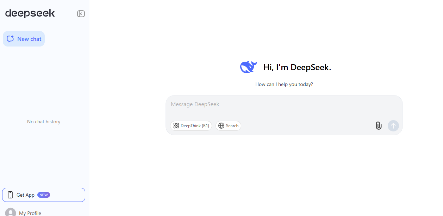Click 'How can I help you today?' text

point(284,85)
